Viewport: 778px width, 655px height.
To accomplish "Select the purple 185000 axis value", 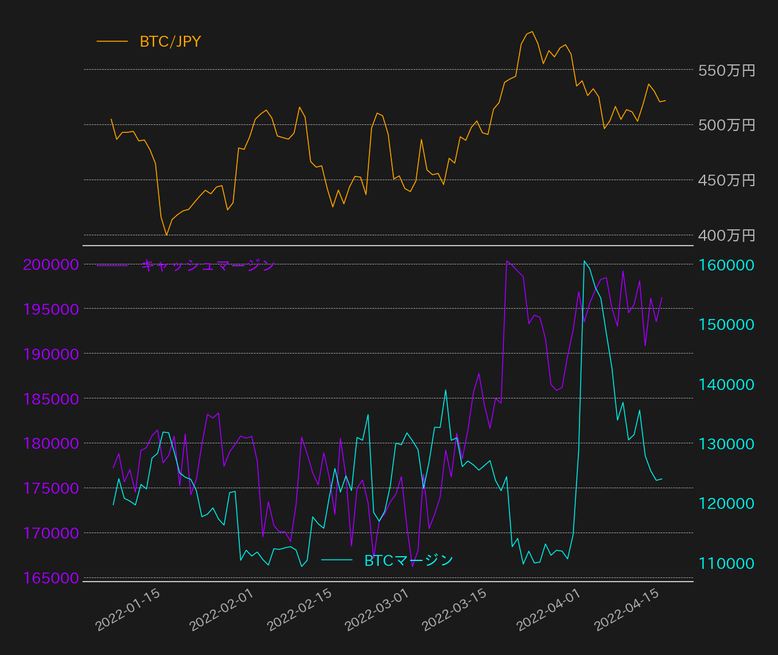I will pos(52,399).
